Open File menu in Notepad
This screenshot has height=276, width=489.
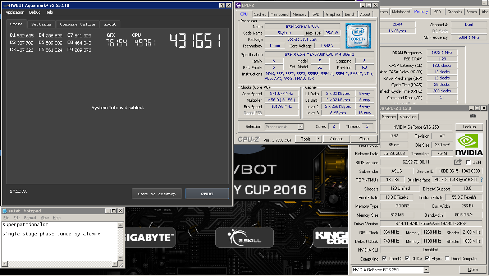pos(6,218)
